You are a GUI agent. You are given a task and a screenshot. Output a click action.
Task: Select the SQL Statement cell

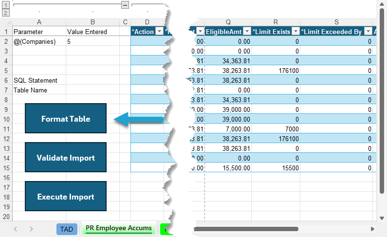pyautogui.click(x=39, y=80)
